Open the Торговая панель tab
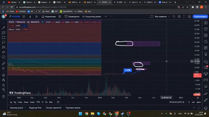The image size is (209, 117). coord(73,108)
